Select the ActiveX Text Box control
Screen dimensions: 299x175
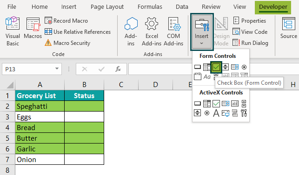click(x=235, y=104)
